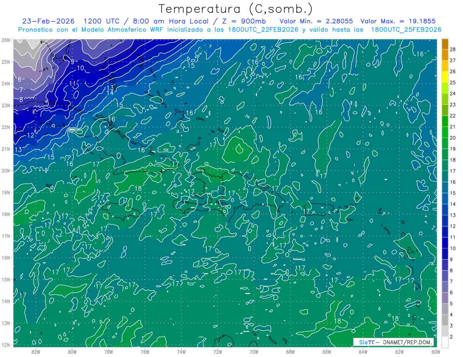Viewport: 463px width, 357px height.
Task: Click the SisPI ONAMET/REP.DOM. logo box
Action: click(394, 342)
